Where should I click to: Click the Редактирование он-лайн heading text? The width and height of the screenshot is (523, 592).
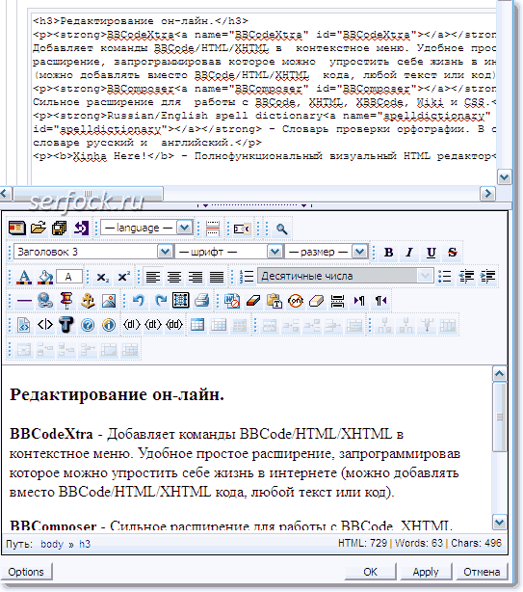pyautogui.click(x=117, y=395)
